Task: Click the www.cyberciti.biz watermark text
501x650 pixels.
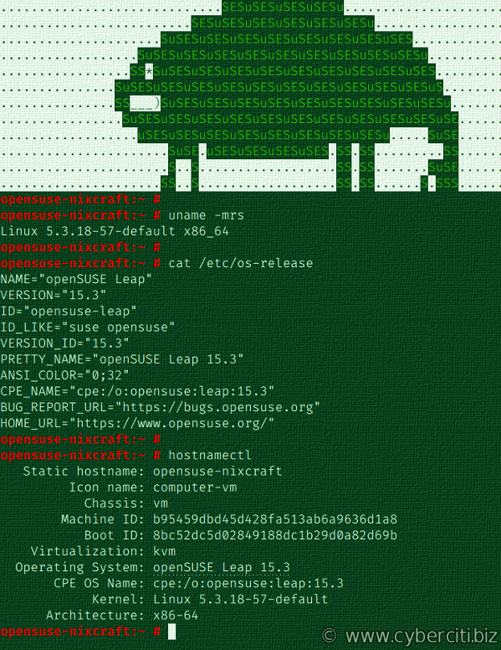Action: [421, 636]
